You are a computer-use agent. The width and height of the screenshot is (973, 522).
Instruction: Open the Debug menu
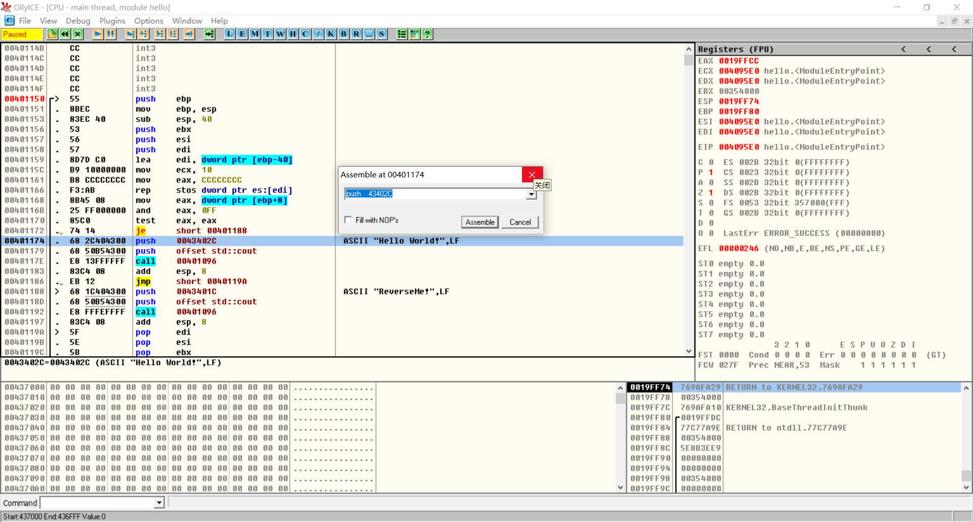point(78,21)
